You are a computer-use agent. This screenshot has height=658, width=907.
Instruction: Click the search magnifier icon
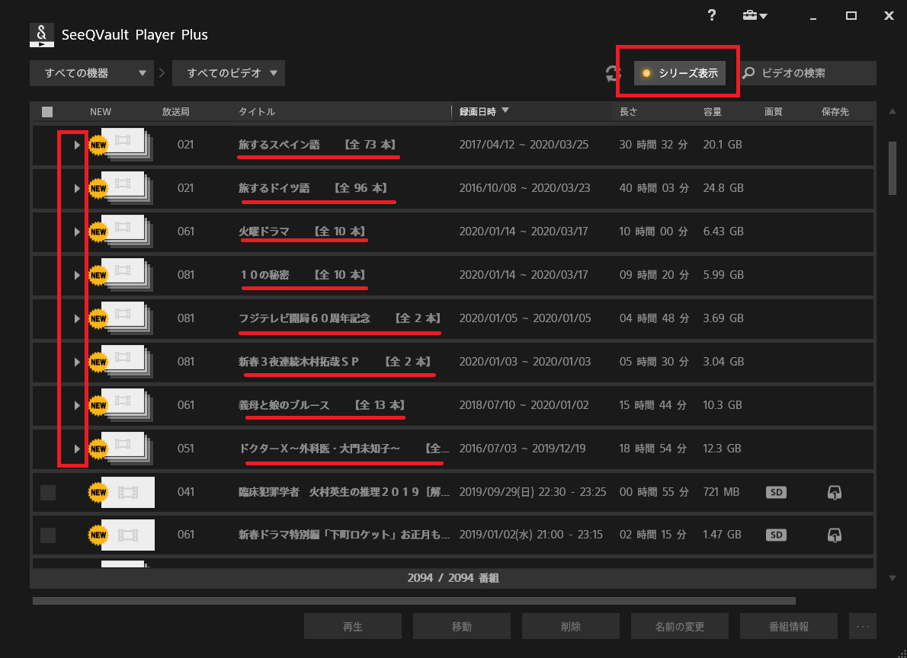[x=749, y=73]
